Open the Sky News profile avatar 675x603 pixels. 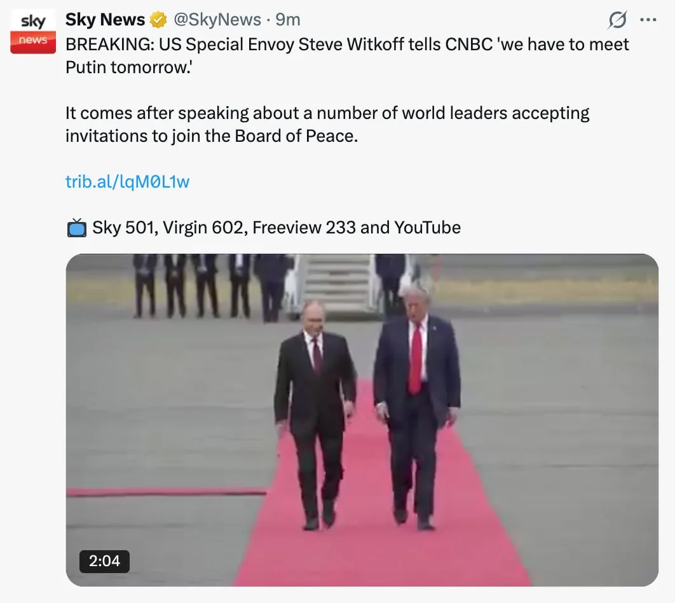(x=33, y=31)
